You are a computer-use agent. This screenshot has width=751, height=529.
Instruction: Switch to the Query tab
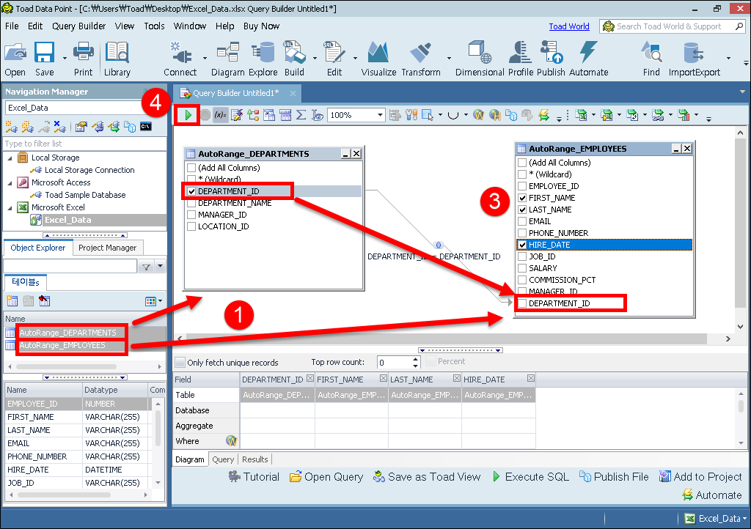(223, 459)
